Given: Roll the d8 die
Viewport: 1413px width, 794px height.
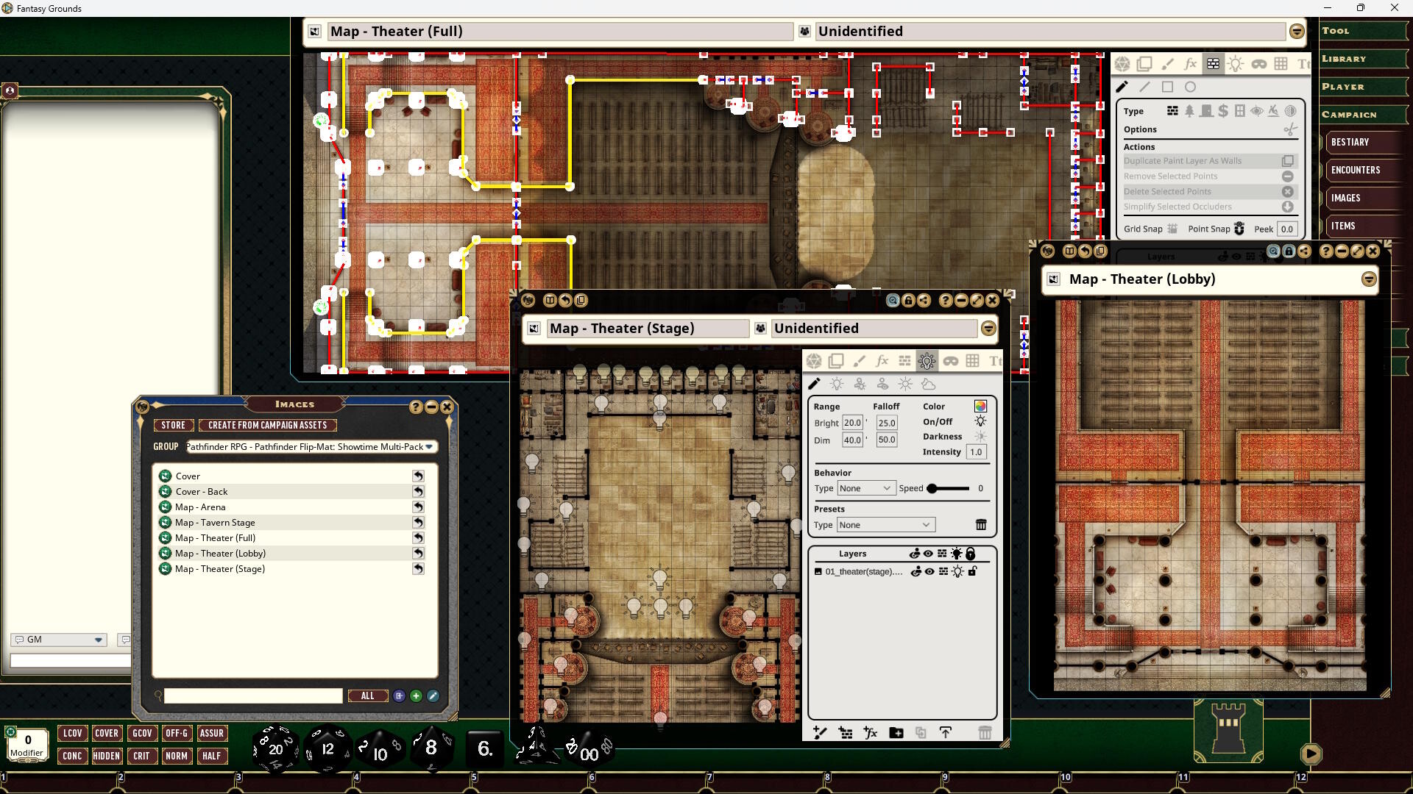Looking at the screenshot, I should point(431,748).
